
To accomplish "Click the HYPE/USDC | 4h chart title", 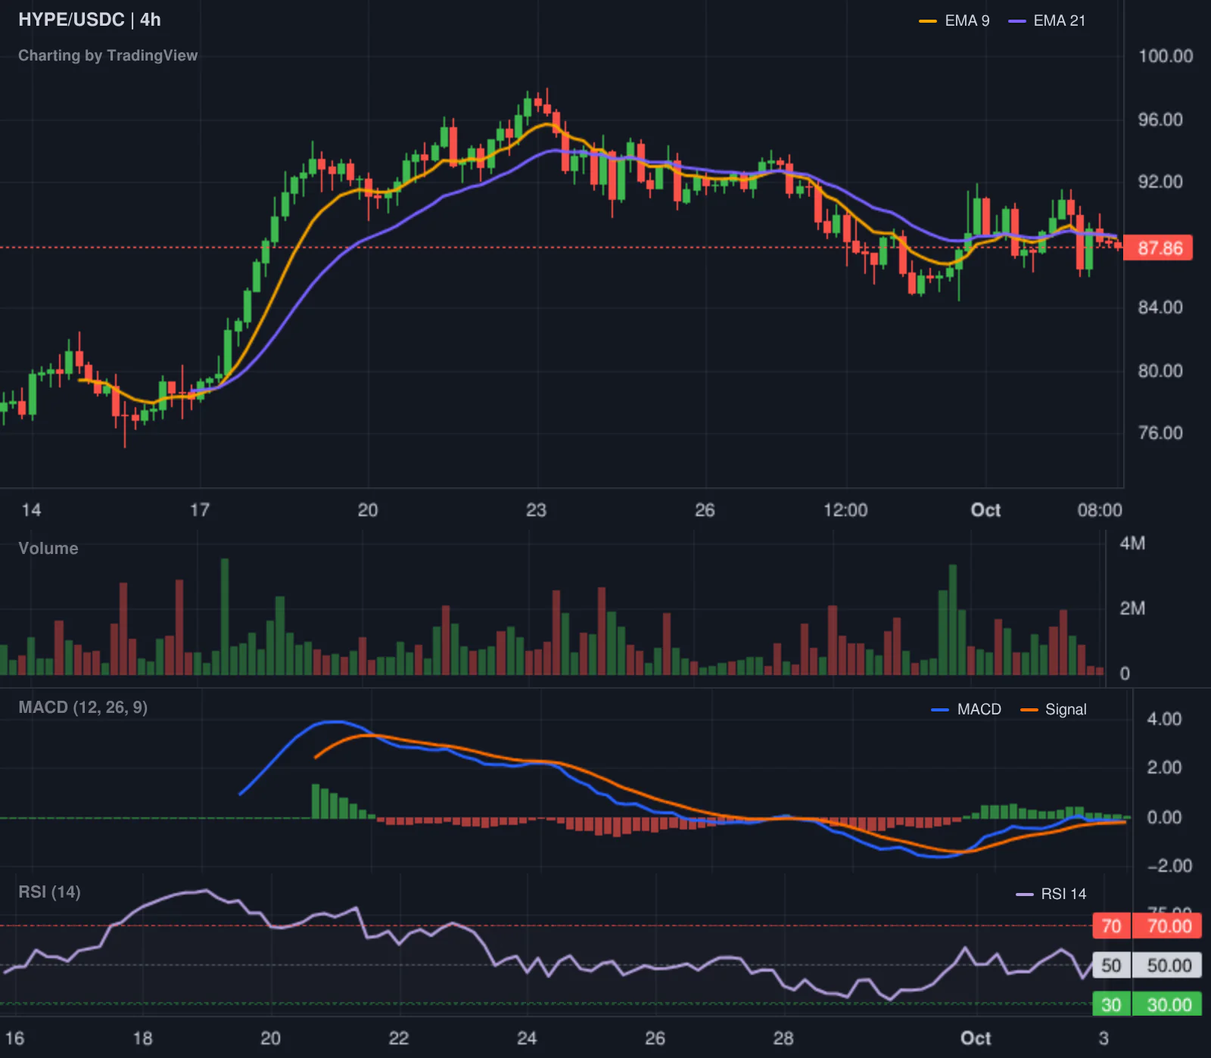I will (89, 20).
